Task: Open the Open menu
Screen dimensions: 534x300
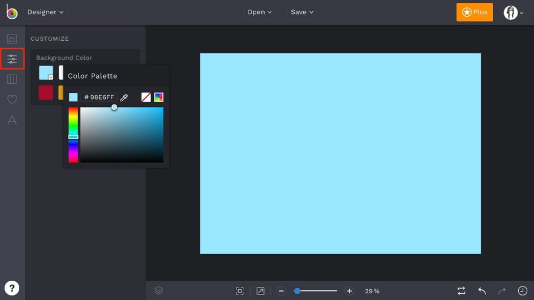Action: click(x=260, y=12)
